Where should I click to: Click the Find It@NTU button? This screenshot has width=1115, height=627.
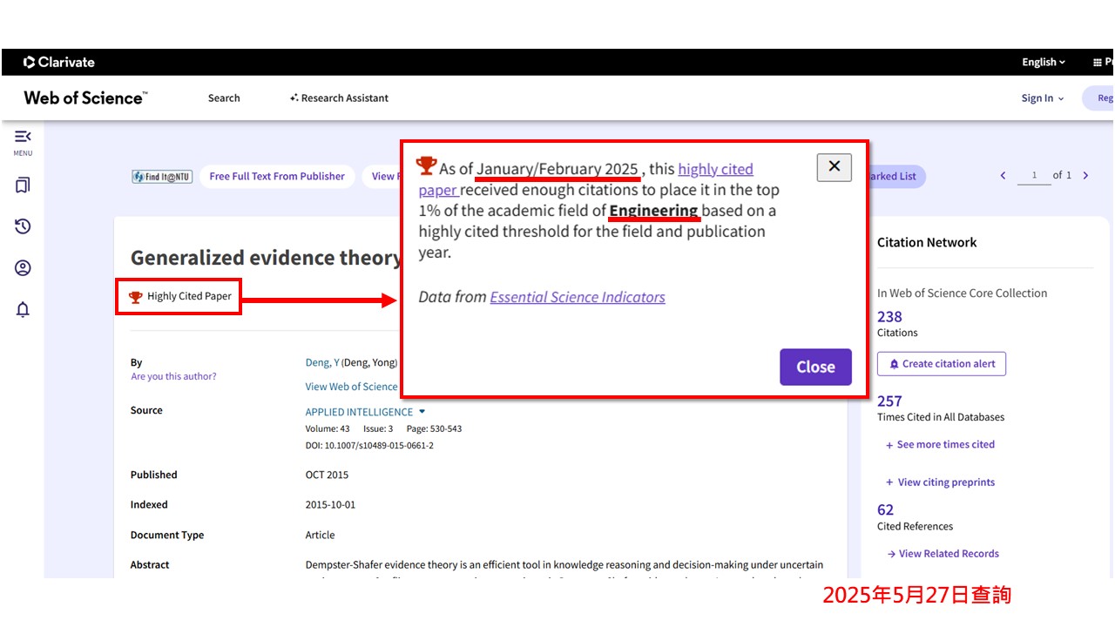tap(162, 176)
